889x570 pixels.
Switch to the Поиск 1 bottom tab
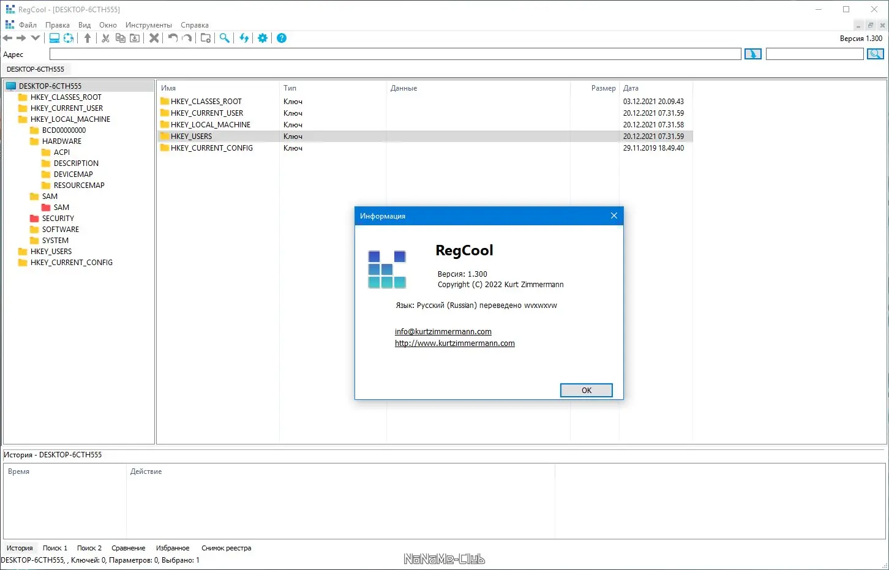coord(55,548)
